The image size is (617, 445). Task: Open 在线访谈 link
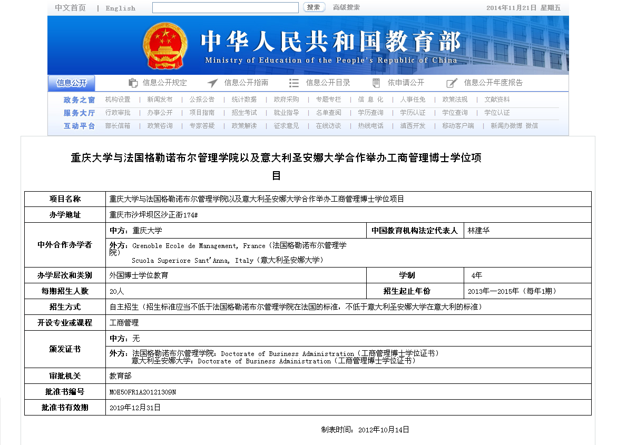[x=329, y=125]
